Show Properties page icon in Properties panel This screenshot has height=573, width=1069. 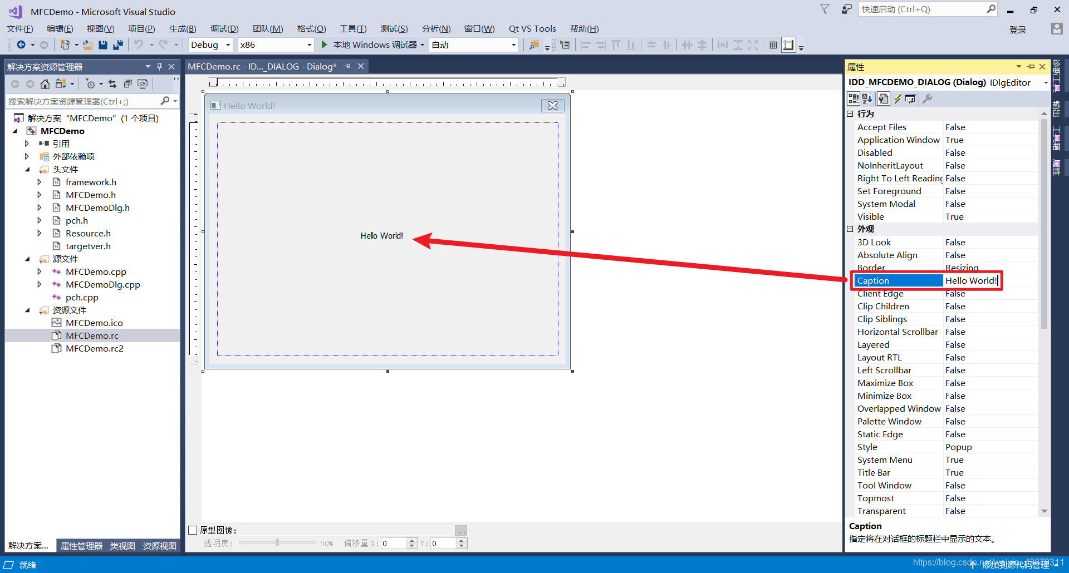883,98
